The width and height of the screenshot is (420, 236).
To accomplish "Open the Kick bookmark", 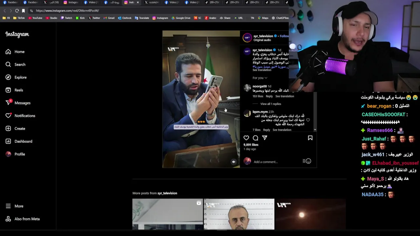I will point(80,18).
